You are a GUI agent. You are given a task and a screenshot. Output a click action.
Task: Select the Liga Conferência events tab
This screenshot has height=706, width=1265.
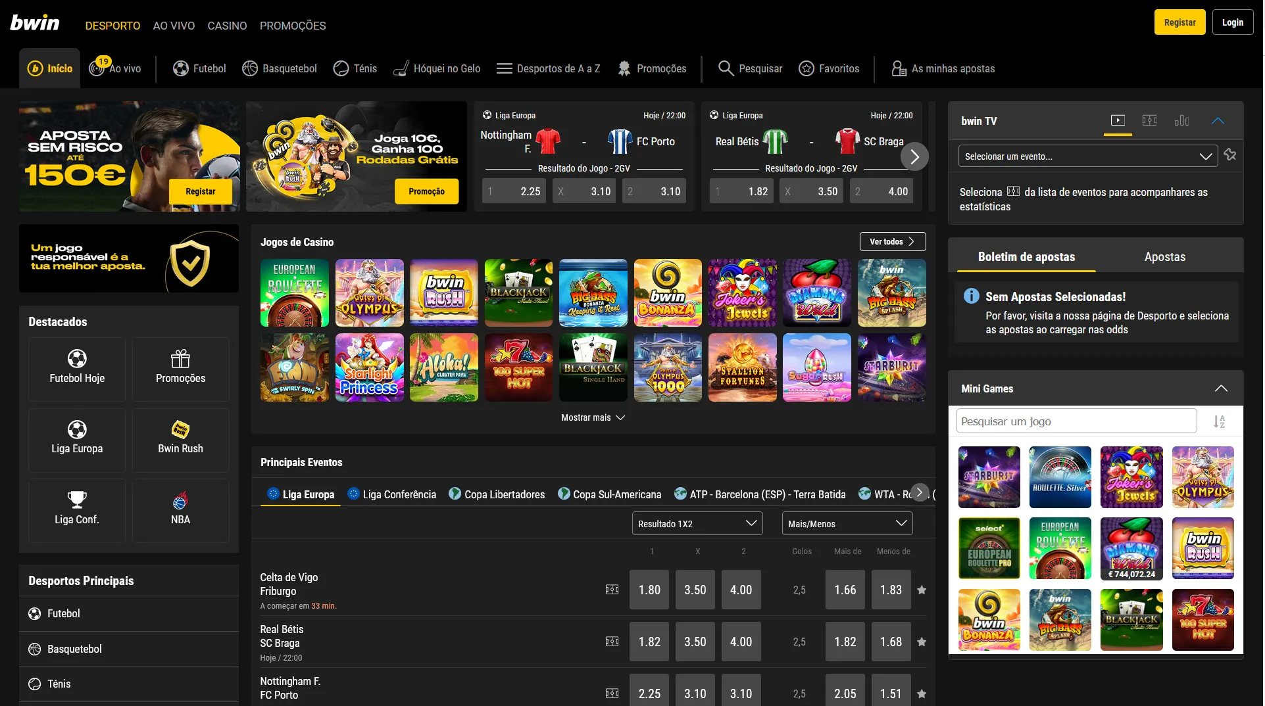tap(392, 494)
